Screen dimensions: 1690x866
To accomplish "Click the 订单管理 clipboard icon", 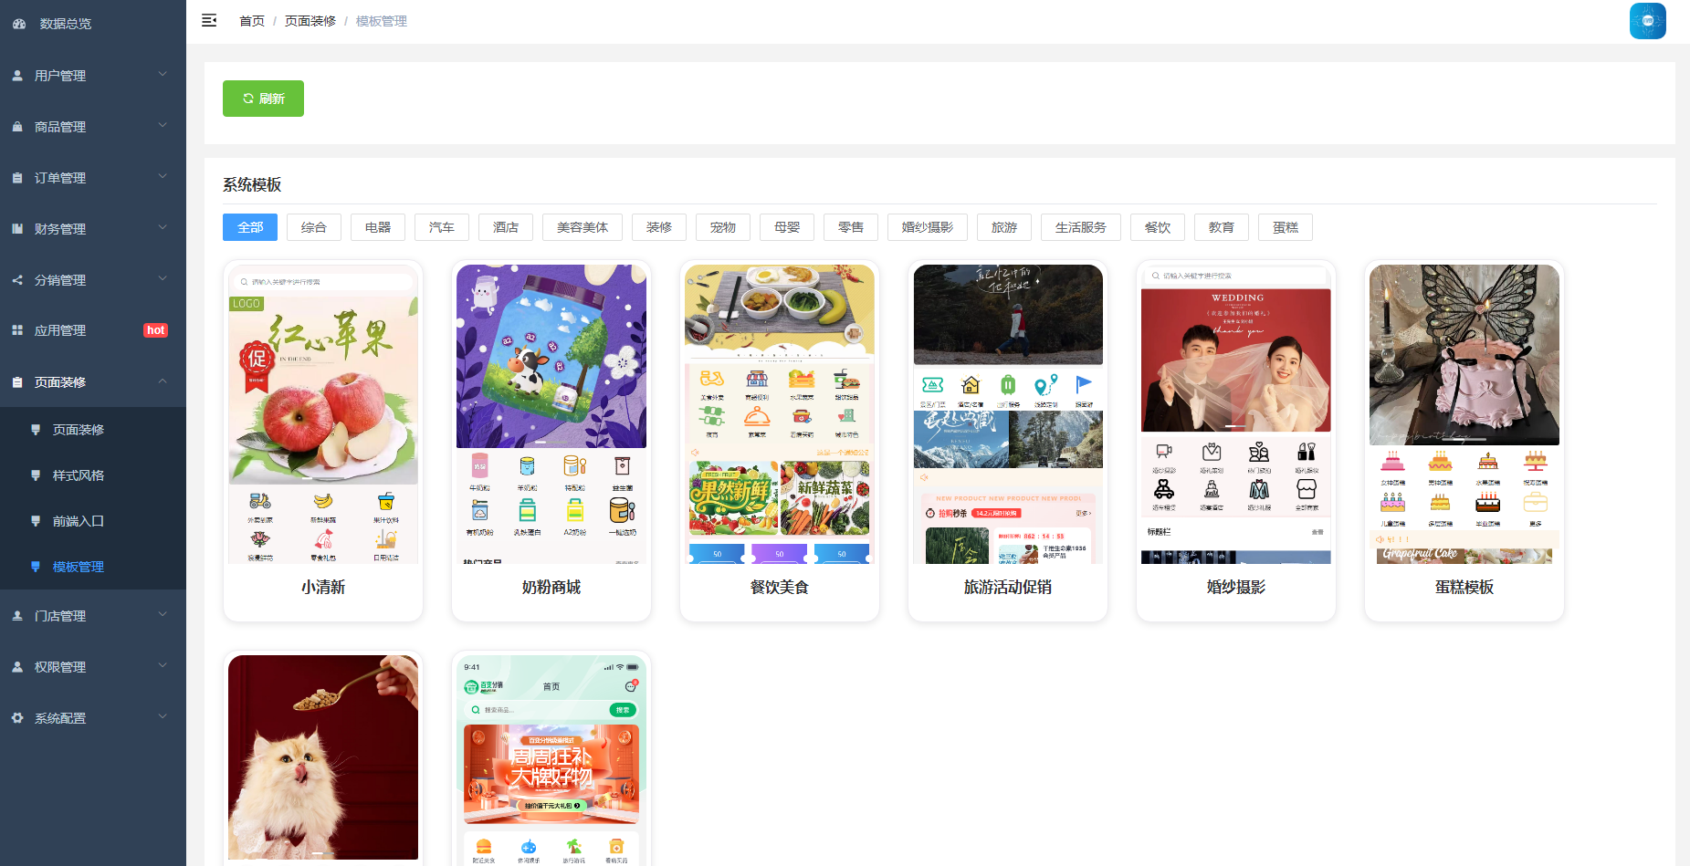I will coord(17,178).
